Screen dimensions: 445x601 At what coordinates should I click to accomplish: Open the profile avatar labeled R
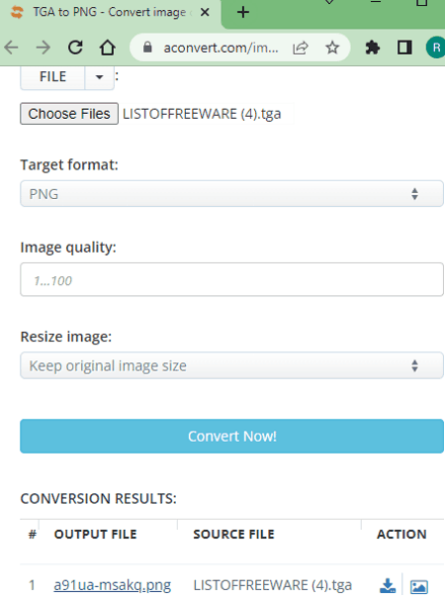point(436,48)
